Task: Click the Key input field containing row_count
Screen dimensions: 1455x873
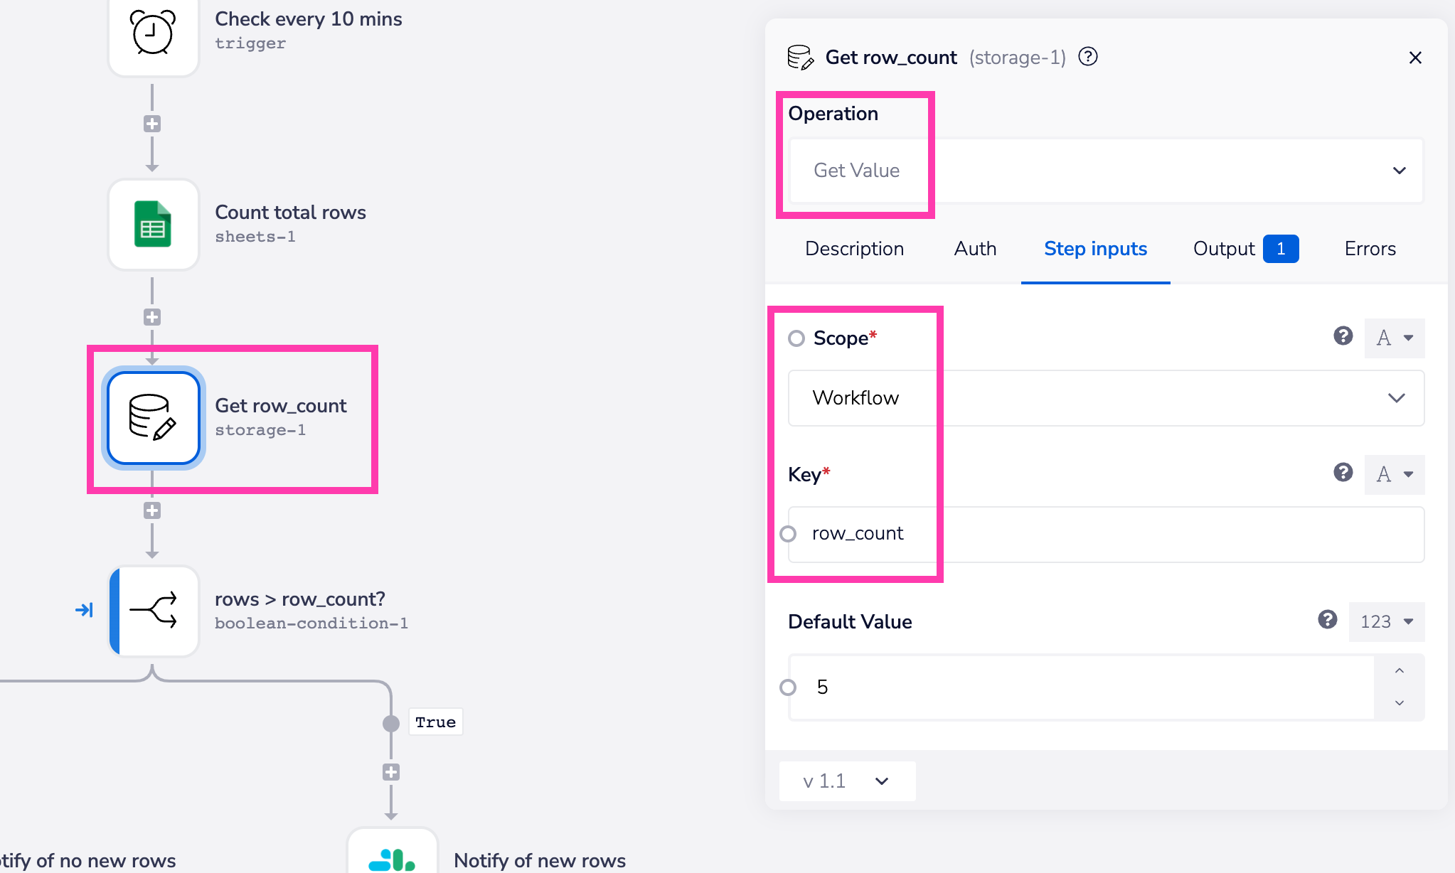Action: pos(1106,534)
